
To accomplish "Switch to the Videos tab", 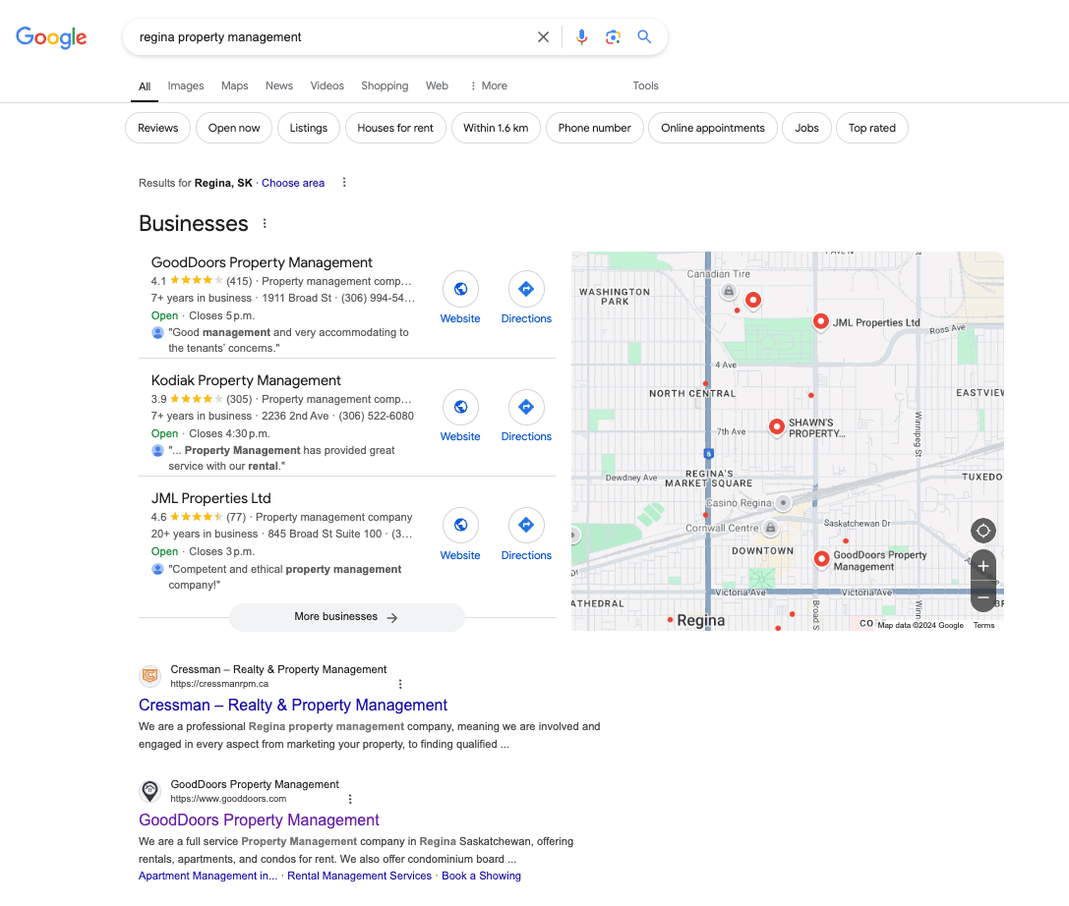I will pyautogui.click(x=327, y=85).
